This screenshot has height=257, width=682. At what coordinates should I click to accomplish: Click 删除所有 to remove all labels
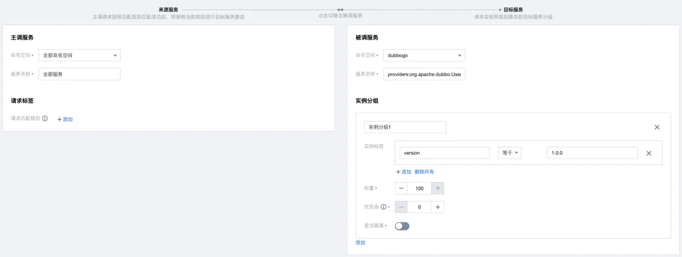point(424,172)
